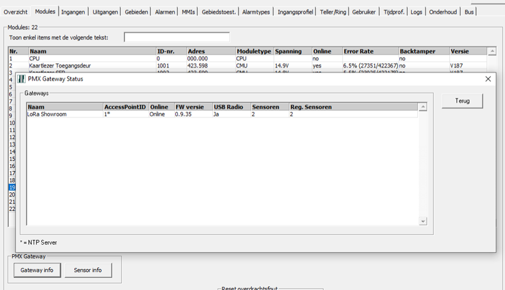The width and height of the screenshot is (505, 290).
Task: Click the PMX Gateway Status window icon
Action: tap(21, 79)
